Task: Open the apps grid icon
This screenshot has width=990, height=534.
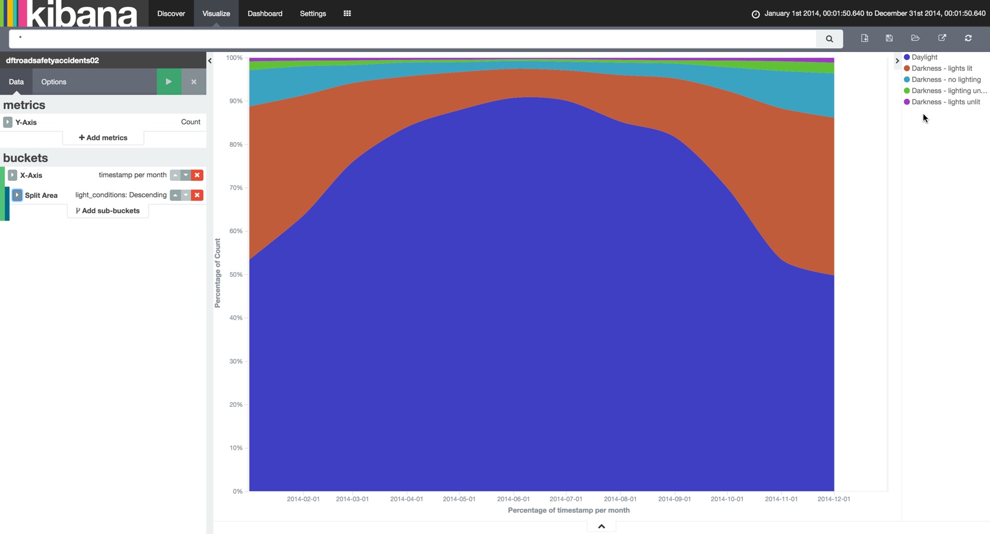Action: click(347, 14)
